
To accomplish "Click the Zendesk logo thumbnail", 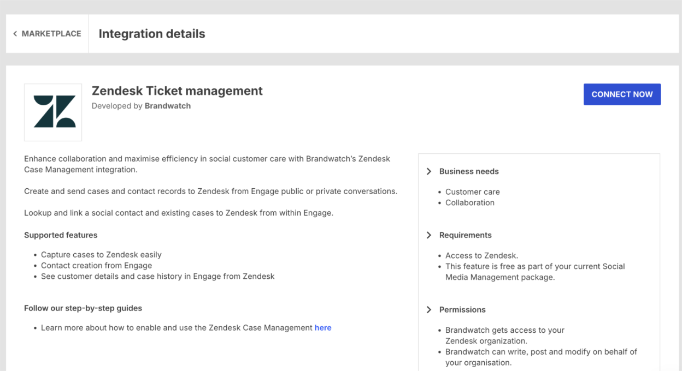I will tap(53, 112).
